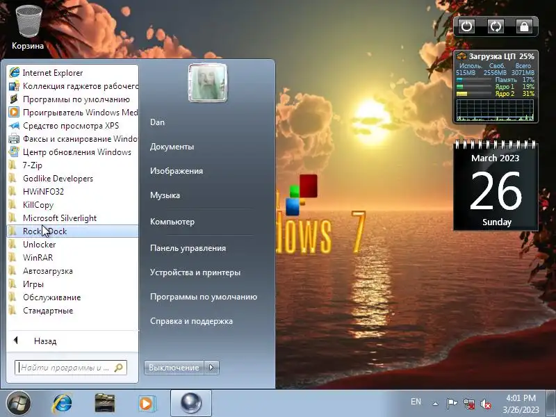Open Компьютер from the Start menu
This screenshot has height=417, width=556.
pos(172,222)
